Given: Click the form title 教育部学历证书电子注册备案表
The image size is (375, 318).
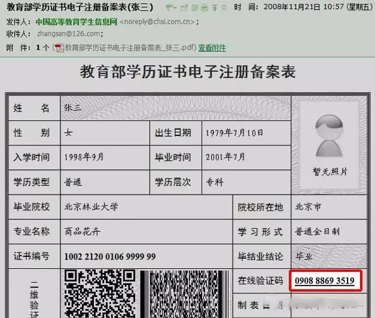Looking at the screenshot, I should pos(188,72).
